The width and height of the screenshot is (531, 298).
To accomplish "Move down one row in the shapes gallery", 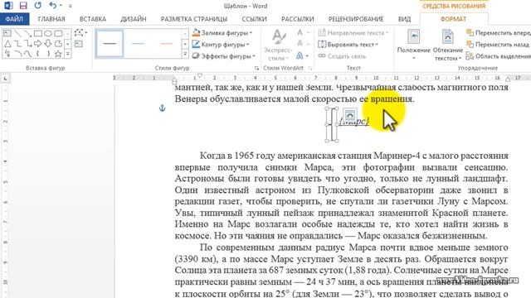I will [68, 44].
